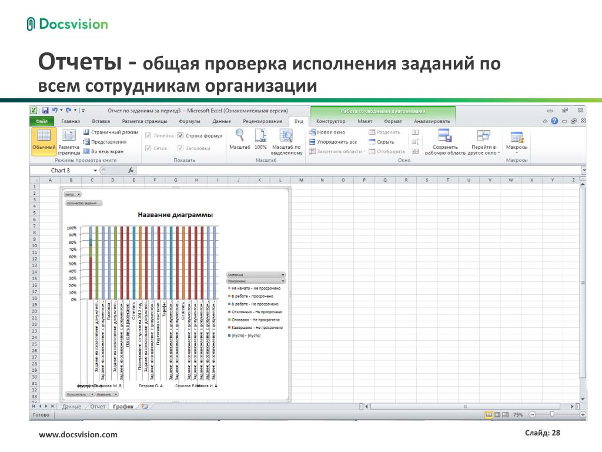Toggle the Строка формул formula bar checkbox
Image resolution: width=602 pixels, height=452 pixels.
click(x=180, y=136)
